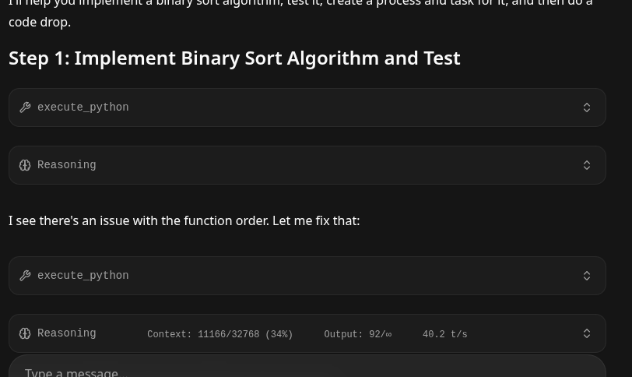Click the Reasoning label next to the Context stats
This screenshot has height=377, width=632.
point(67,333)
